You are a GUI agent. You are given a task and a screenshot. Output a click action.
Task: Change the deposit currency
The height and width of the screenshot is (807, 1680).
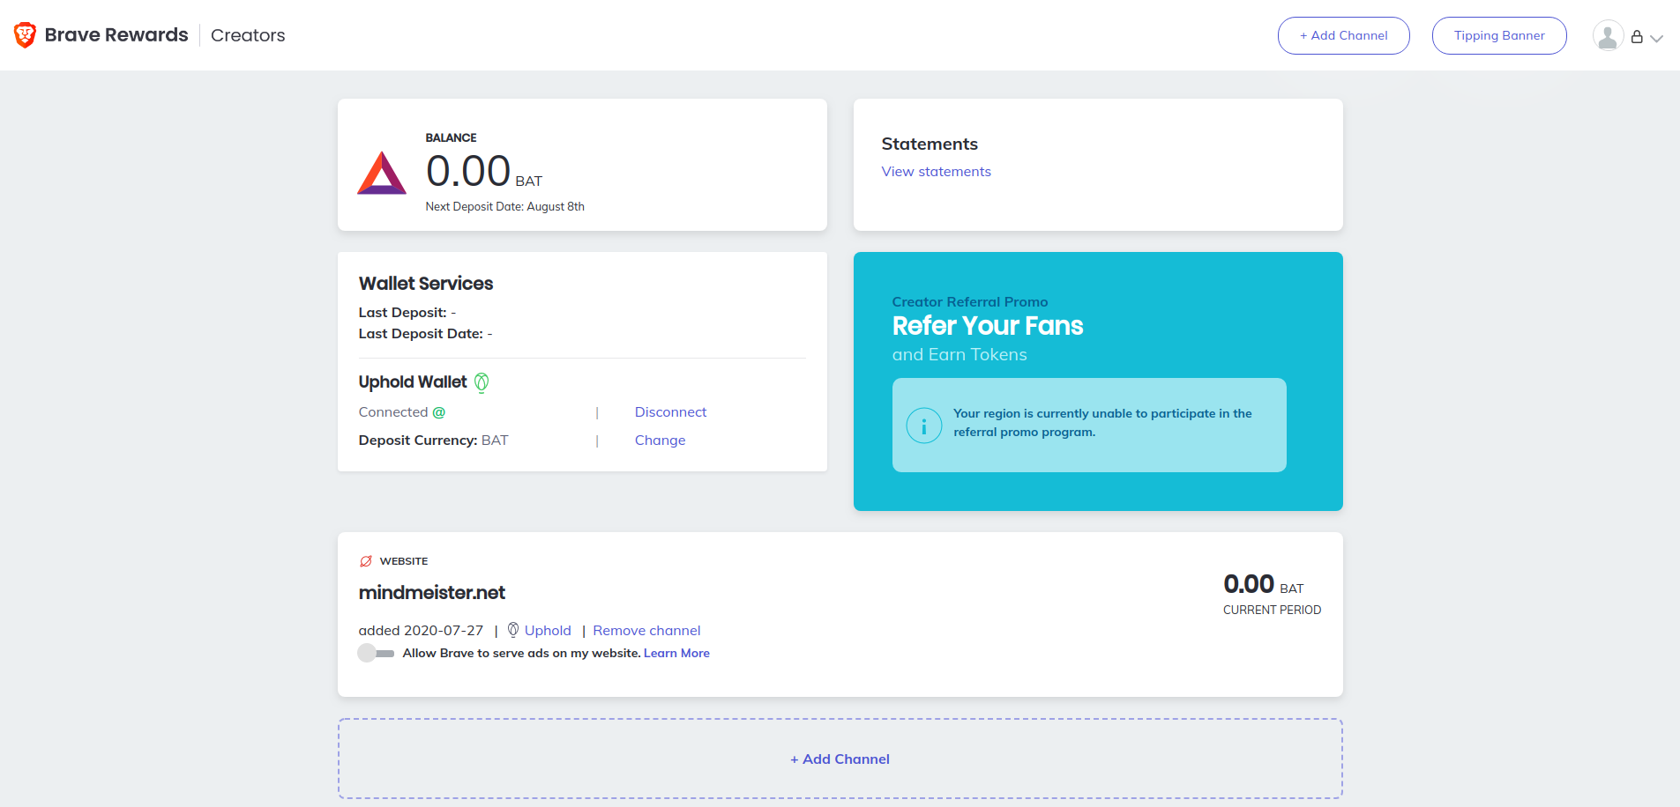(660, 441)
